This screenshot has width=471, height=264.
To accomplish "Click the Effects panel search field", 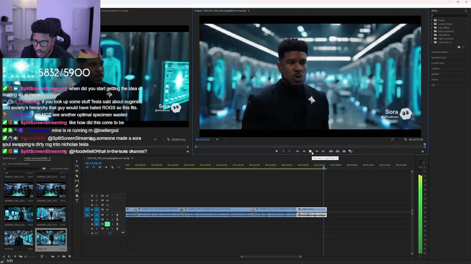I will [x=449, y=15].
